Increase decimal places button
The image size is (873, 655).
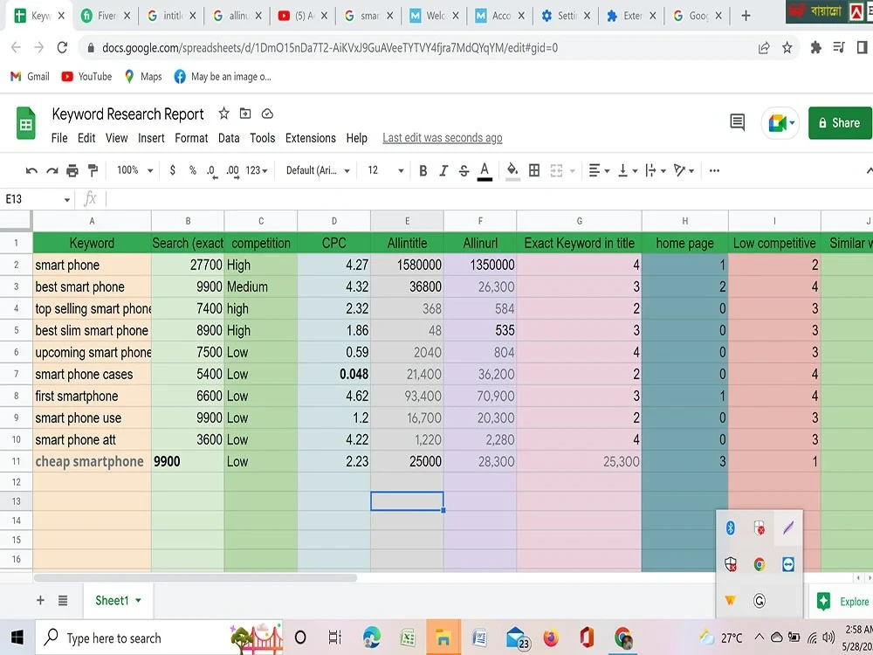(233, 171)
